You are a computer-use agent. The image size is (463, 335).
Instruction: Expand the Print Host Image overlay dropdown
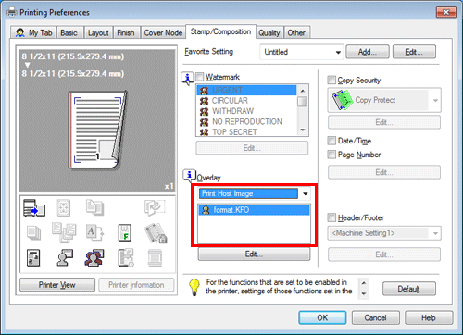tap(254, 193)
